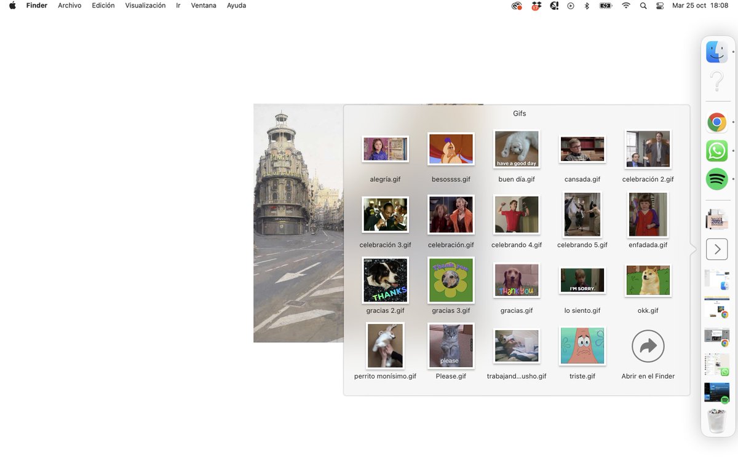Open the Dropbox menu bar icon

coord(536,6)
